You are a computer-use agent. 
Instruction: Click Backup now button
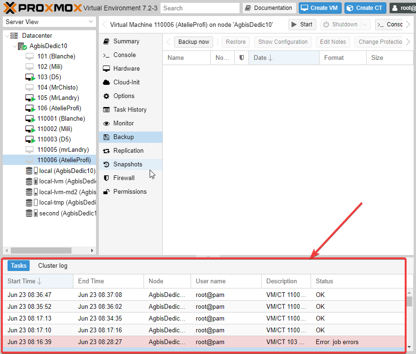tap(194, 42)
